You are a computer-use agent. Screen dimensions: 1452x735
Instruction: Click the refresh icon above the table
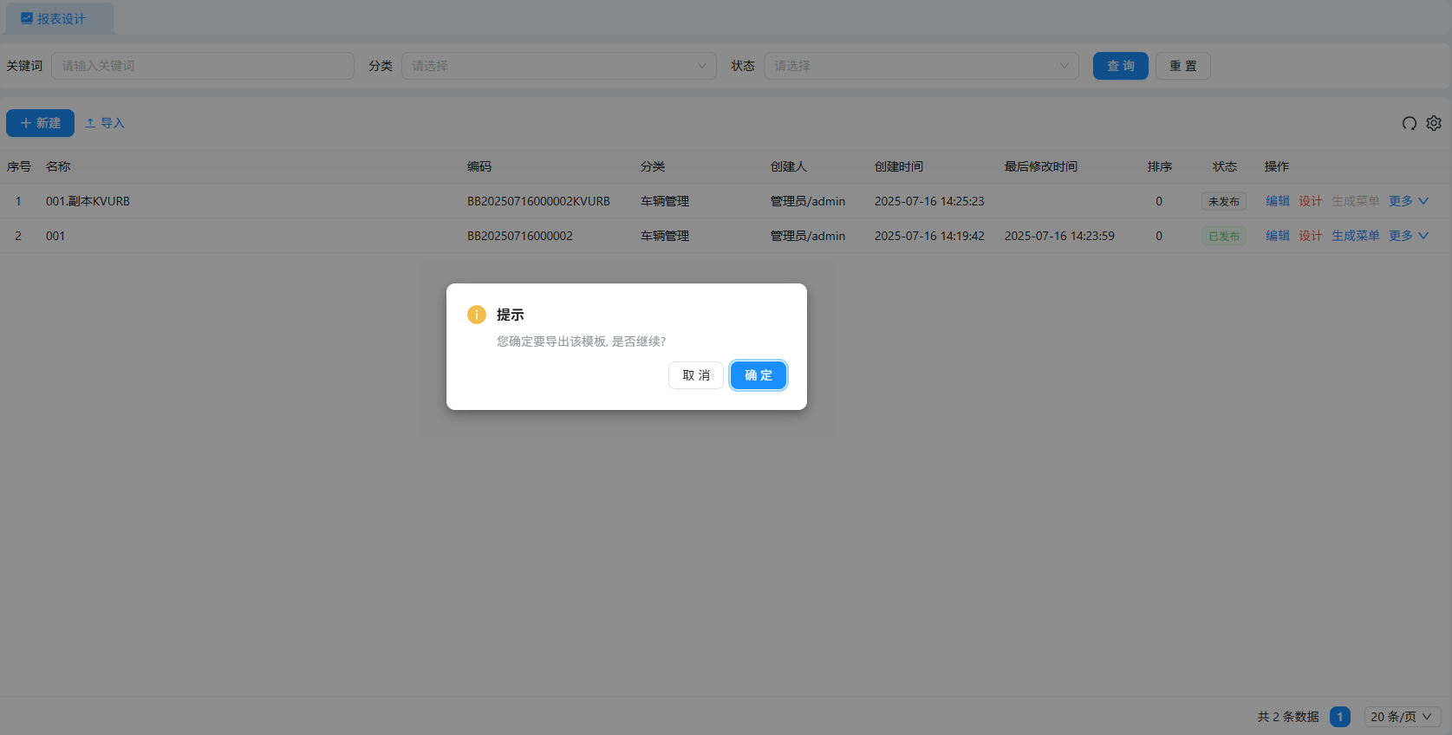click(1409, 123)
